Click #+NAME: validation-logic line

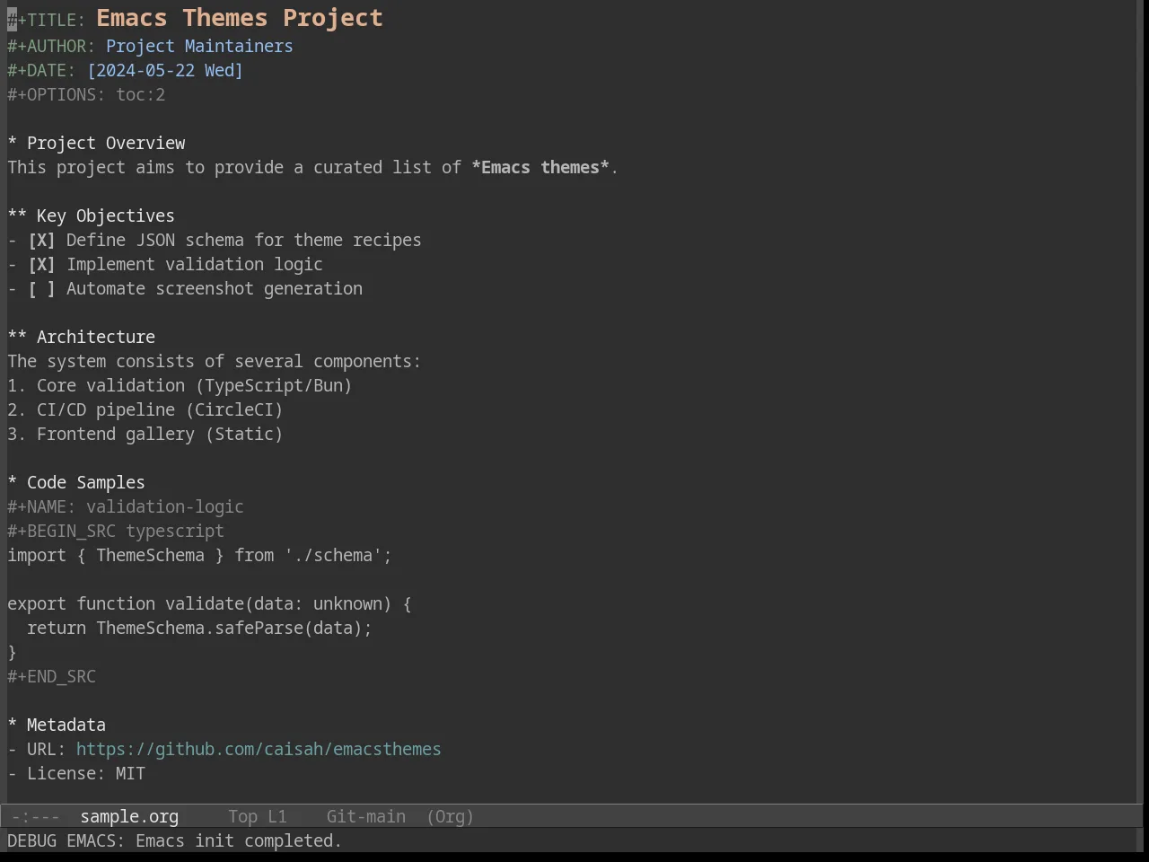[126, 507]
